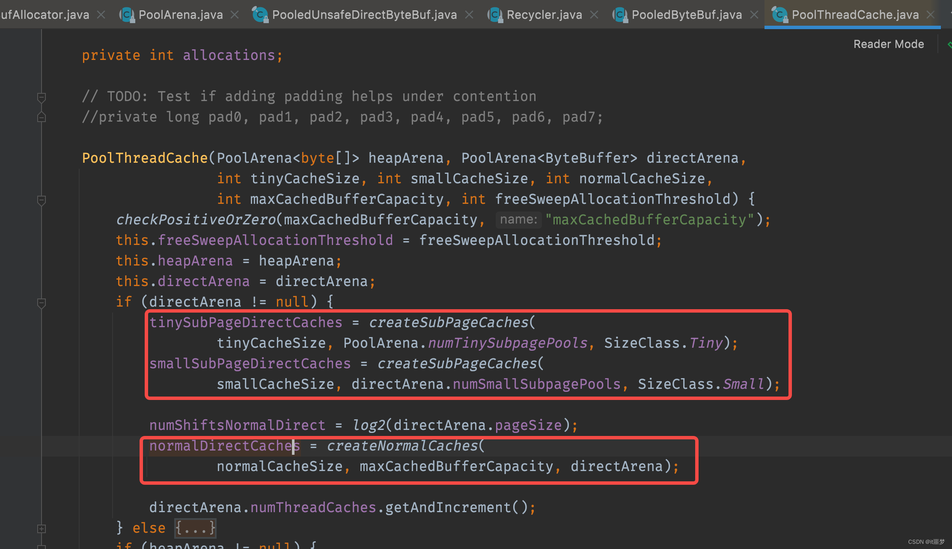Click the PooledUnsafeDirectByteBuf.java class file icon
952x549 pixels.
point(260,15)
